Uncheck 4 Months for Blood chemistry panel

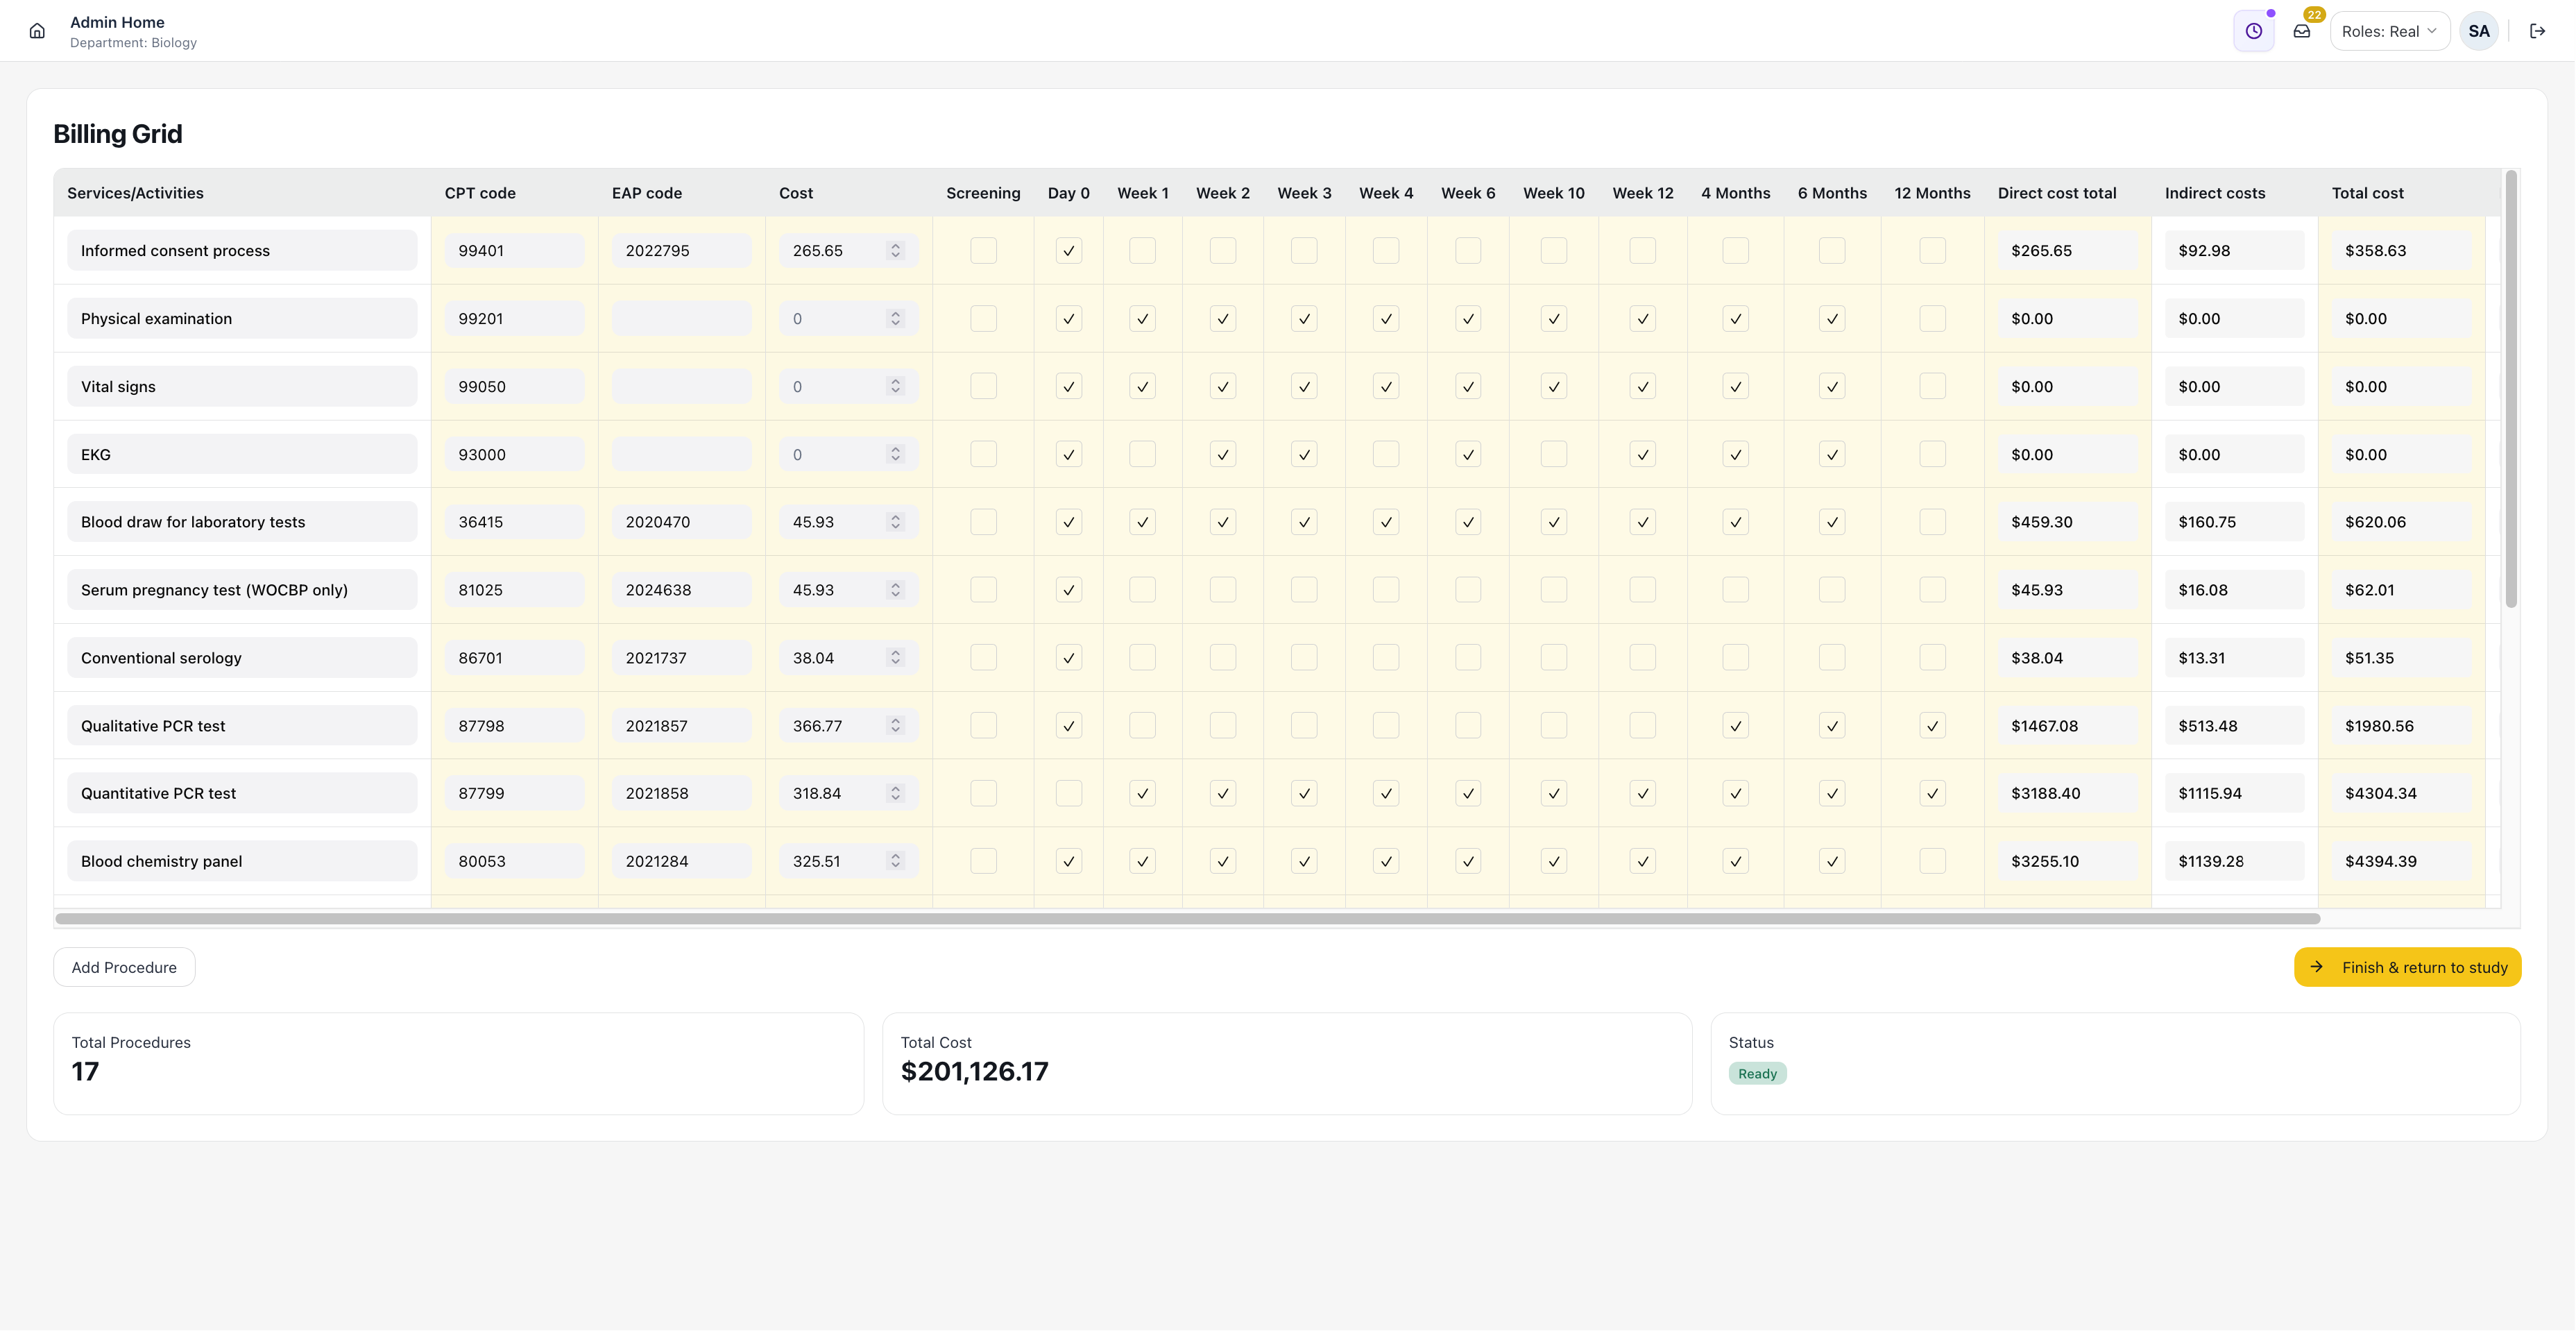click(1735, 861)
